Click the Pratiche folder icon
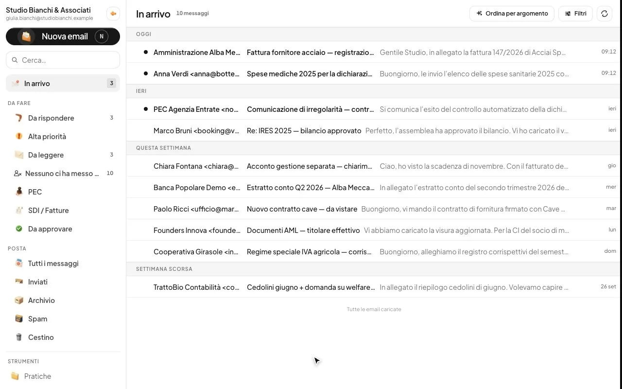Image resolution: width=622 pixels, height=389 pixels. click(15, 376)
